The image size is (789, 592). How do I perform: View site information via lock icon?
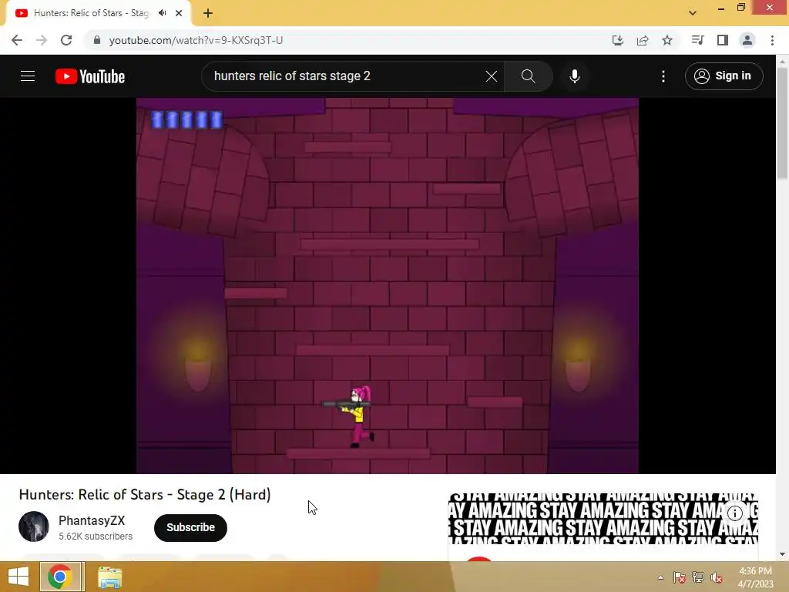pyautogui.click(x=97, y=40)
